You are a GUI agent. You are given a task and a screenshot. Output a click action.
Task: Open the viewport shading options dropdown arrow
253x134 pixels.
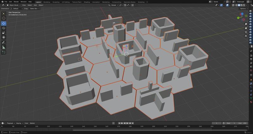coord(246,5)
